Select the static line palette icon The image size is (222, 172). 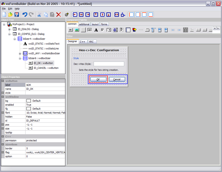(141, 30)
